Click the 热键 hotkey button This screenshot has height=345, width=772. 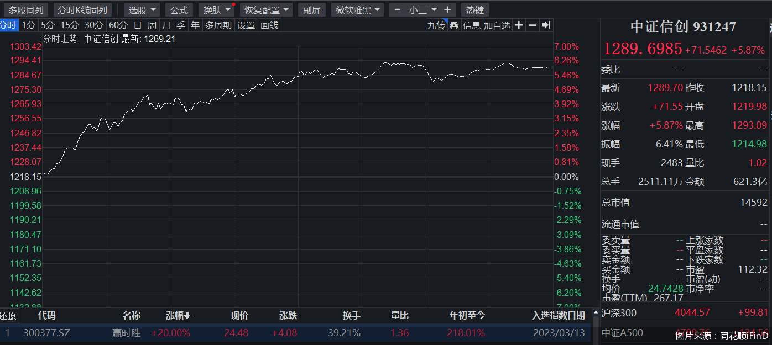tap(474, 10)
